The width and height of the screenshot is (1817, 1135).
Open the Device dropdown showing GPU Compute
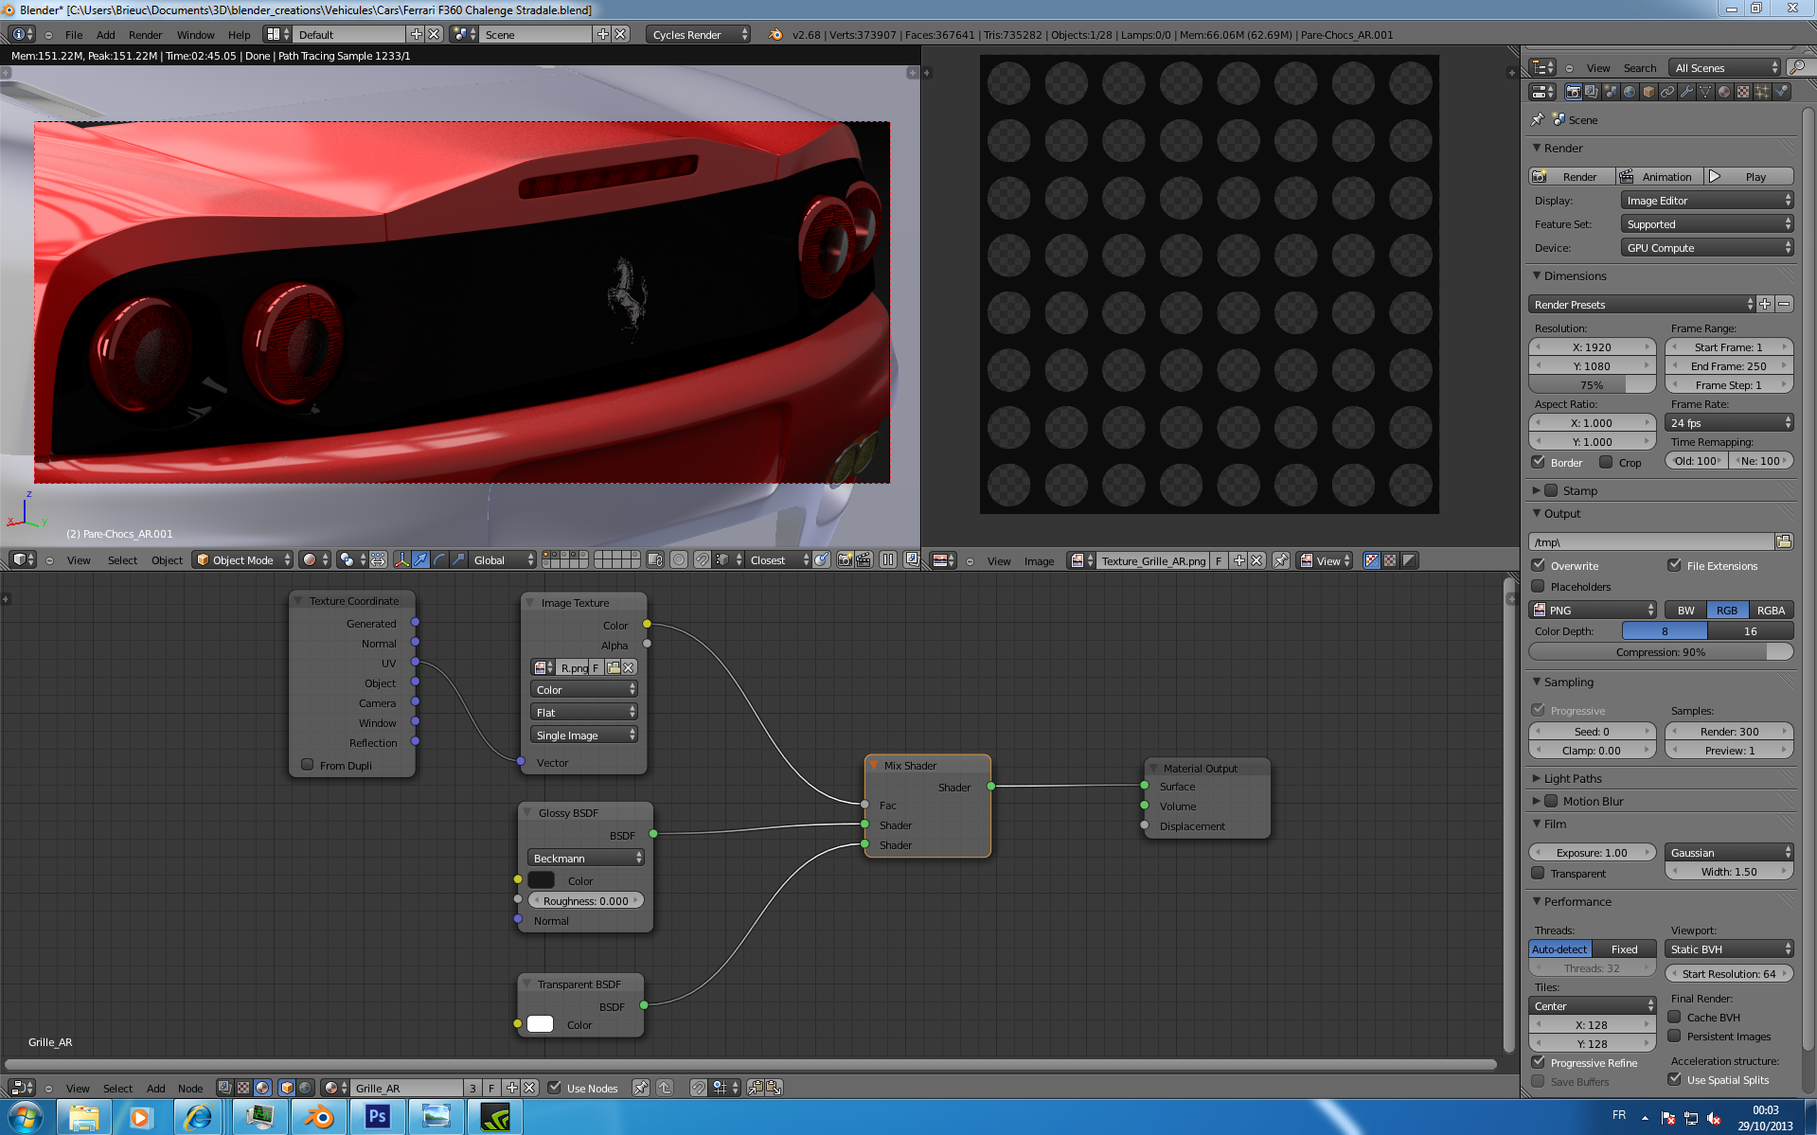pos(1706,247)
